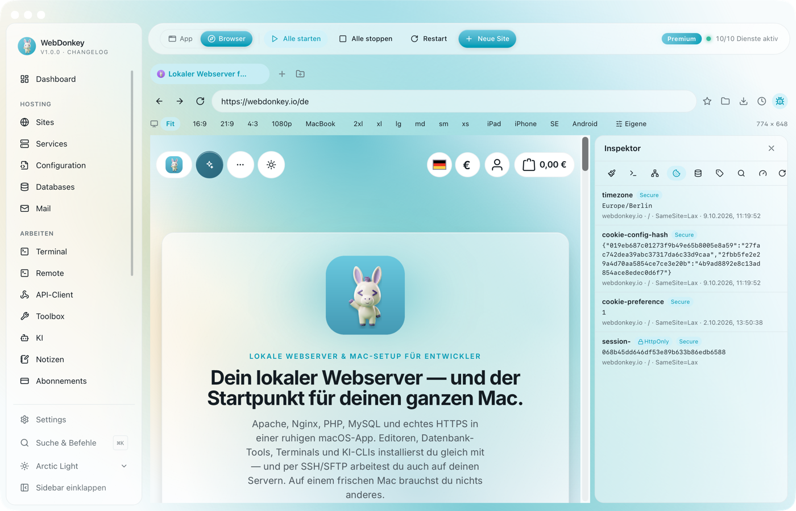The width and height of the screenshot is (796, 511).
Task: Click Alle stoppen
Action: pos(366,39)
